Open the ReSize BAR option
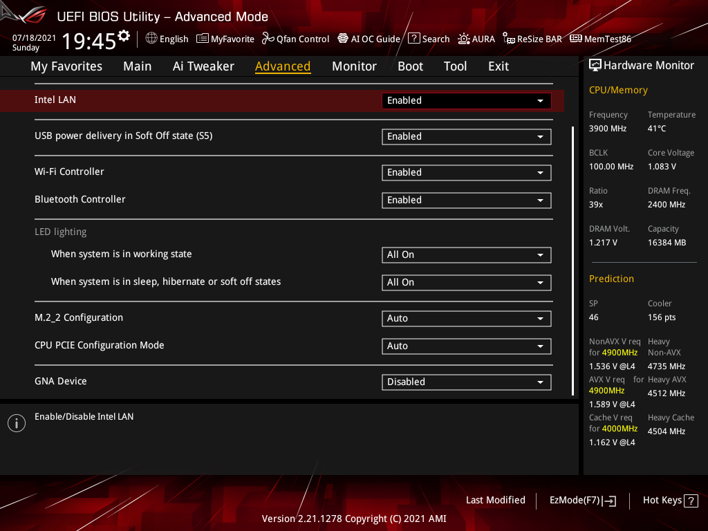The image size is (708, 531). pyautogui.click(x=532, y=39)
